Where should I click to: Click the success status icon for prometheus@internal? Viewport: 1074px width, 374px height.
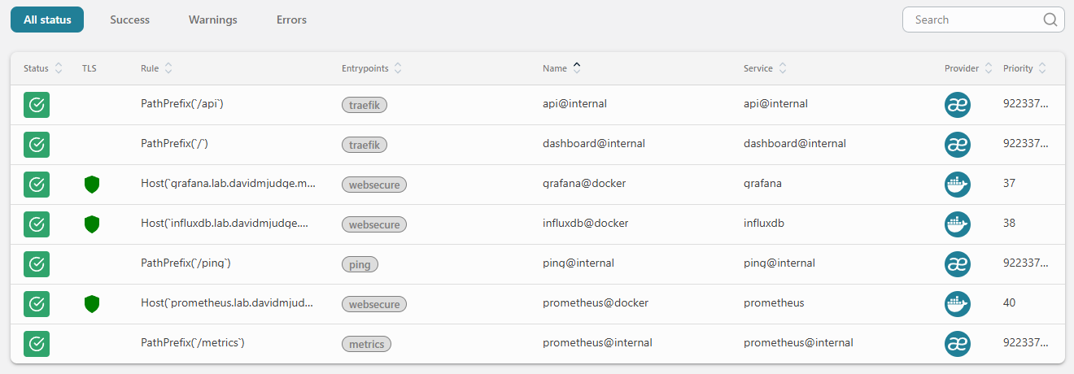point(37,344)
